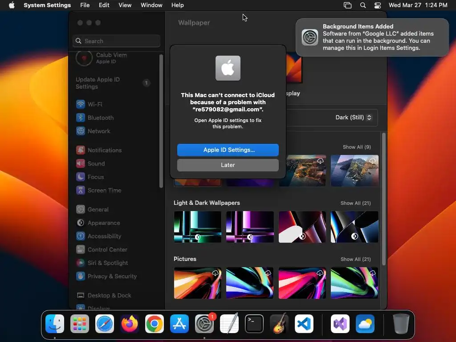456x342 pixels.
Task: Click Stage Manager menu bar icon
Action: 347,5
